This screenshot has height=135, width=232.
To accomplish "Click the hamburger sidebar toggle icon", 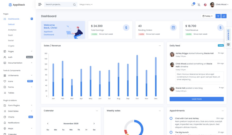I will tap(40, 4).
